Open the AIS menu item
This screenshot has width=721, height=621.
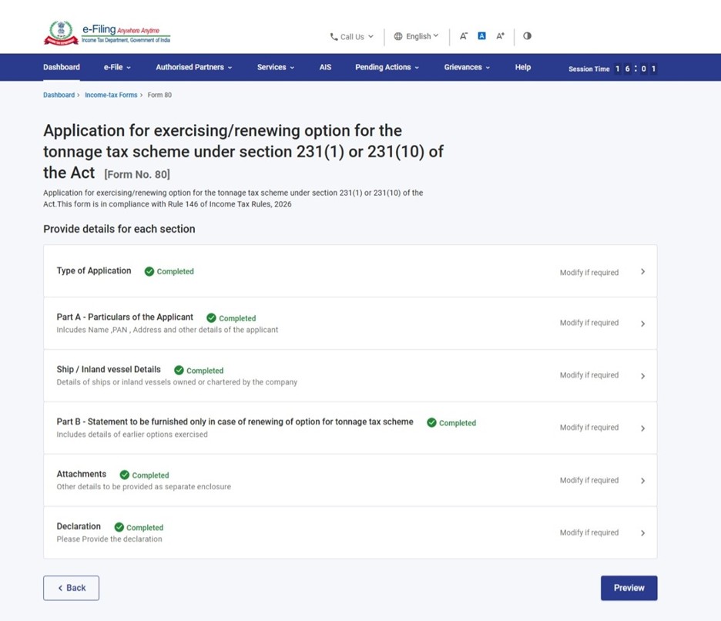click(325, 67)
